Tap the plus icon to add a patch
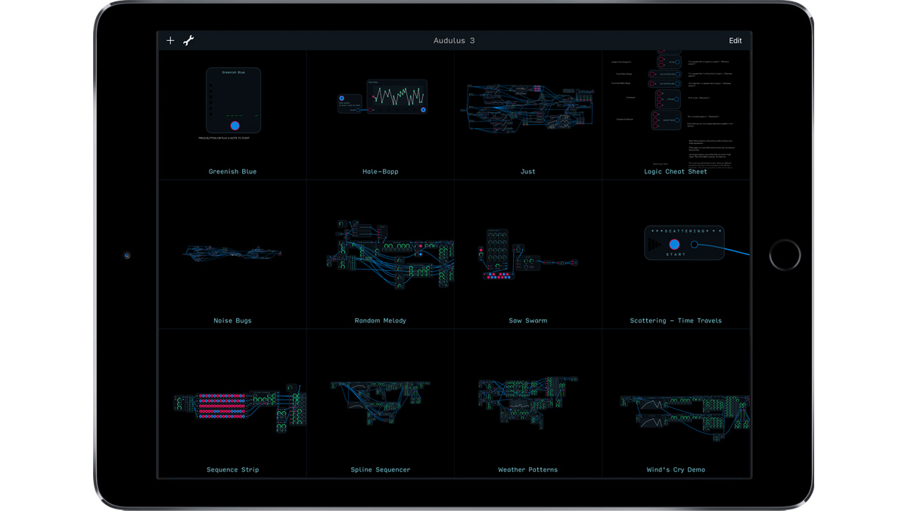The width and height of the screenshot is (908, 511). coord(170,41)
